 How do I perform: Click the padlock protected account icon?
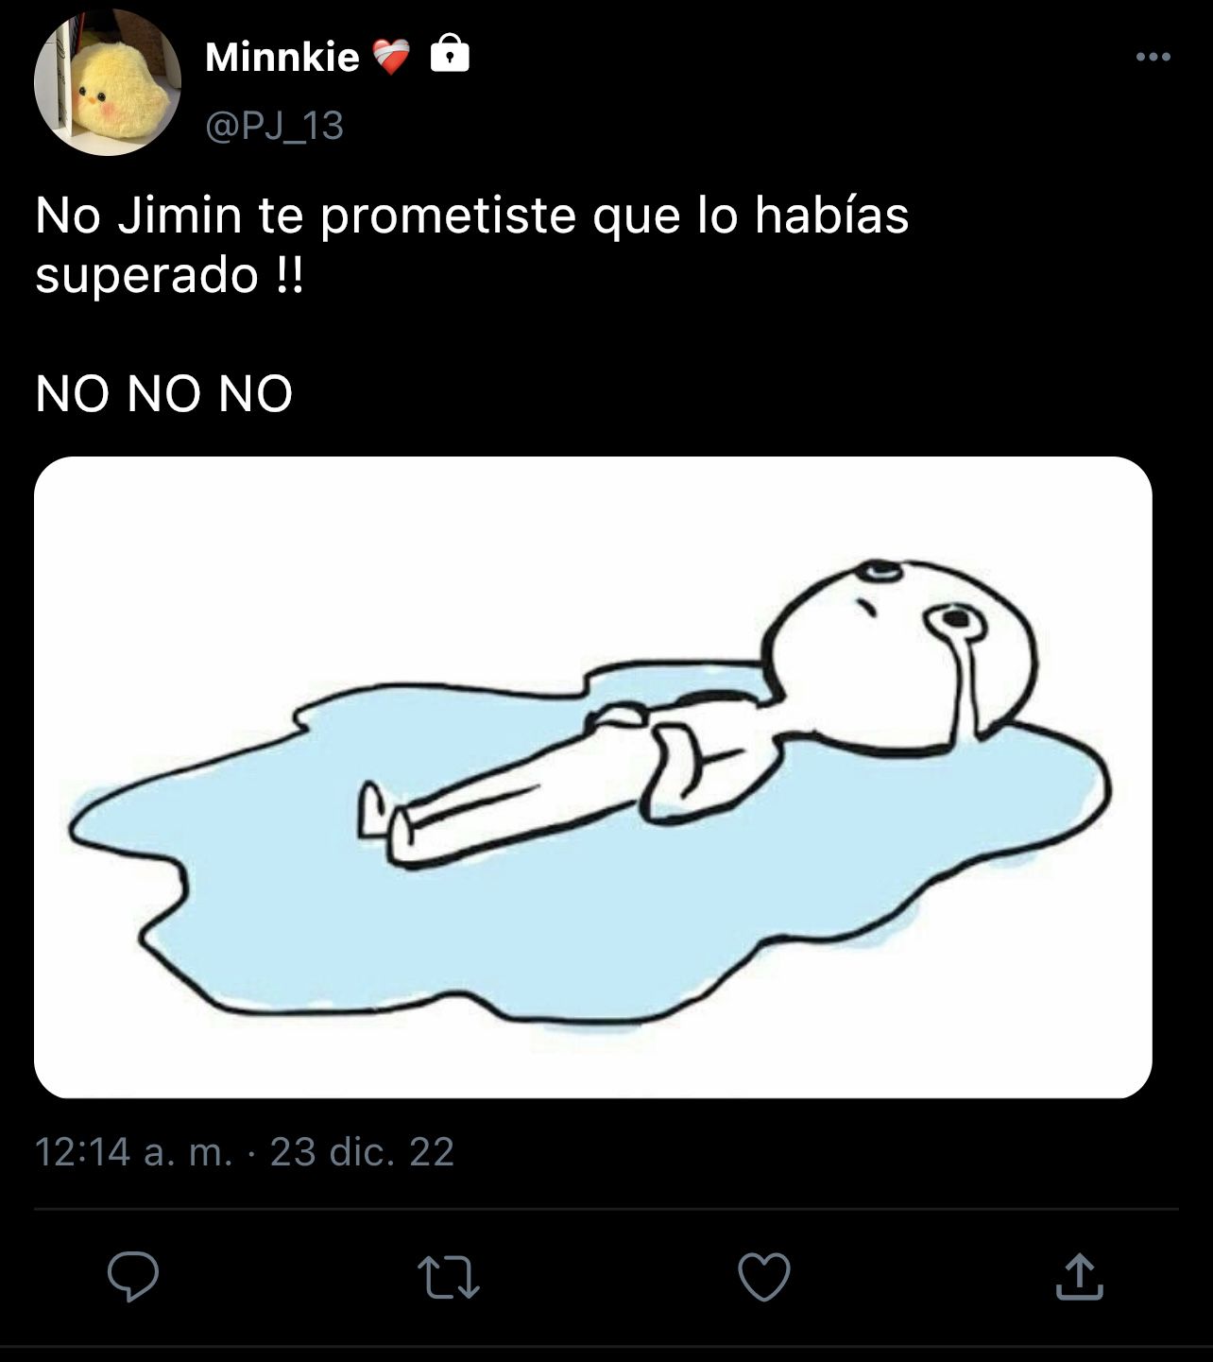(x=450, y=55)
